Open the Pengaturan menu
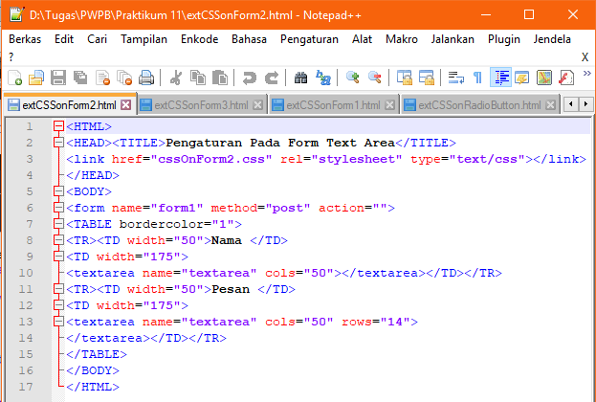 309,39
